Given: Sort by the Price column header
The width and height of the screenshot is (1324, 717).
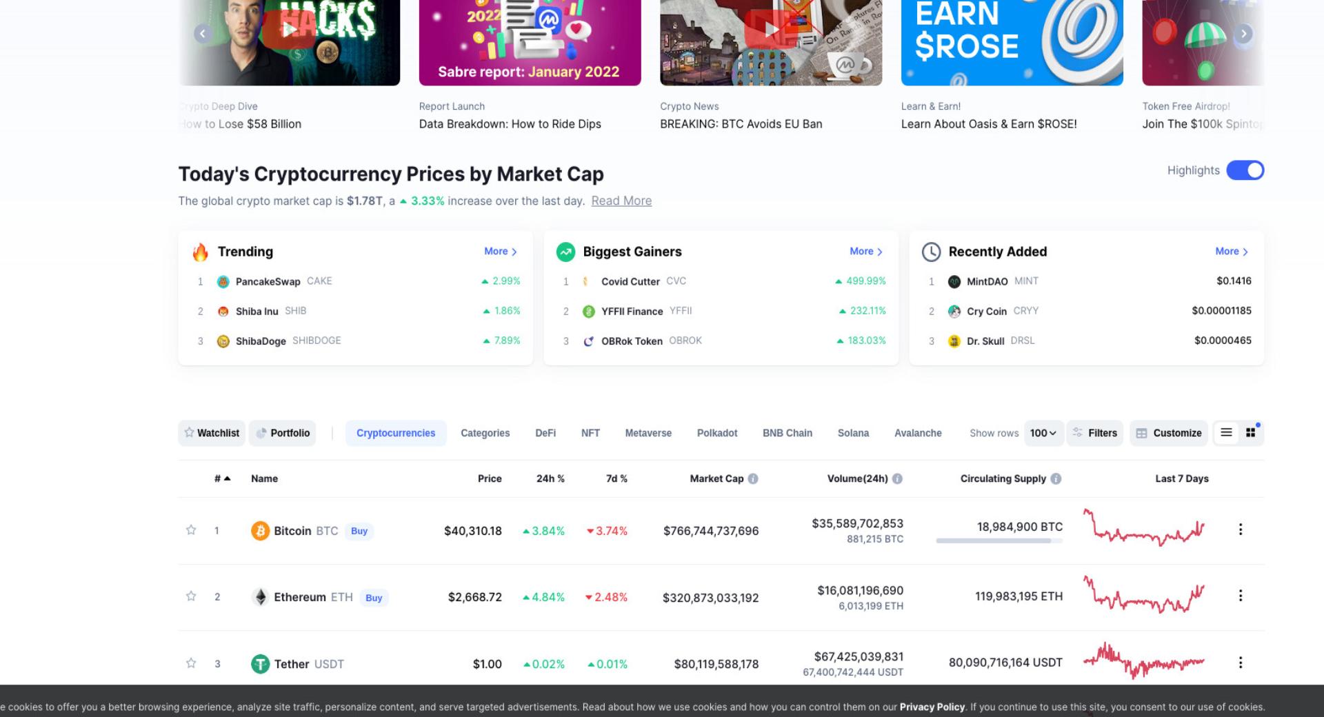Looking at the screenshot, I should point(490,478).
